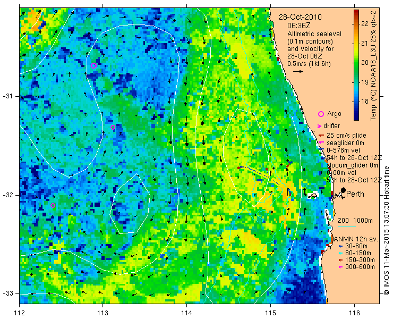Click the dark-red top of the temperature colorbar
The image size is (393, 319).
[x=356, y=12]
